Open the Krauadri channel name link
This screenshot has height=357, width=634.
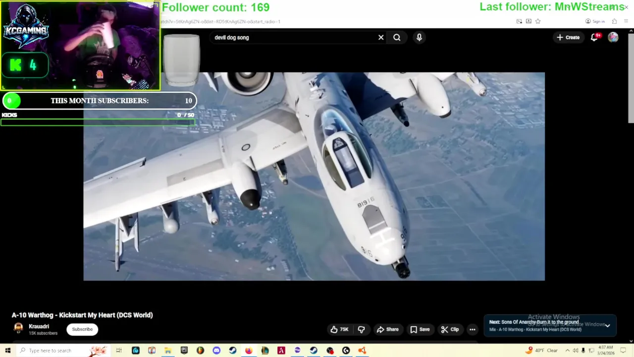pos(39,326)
